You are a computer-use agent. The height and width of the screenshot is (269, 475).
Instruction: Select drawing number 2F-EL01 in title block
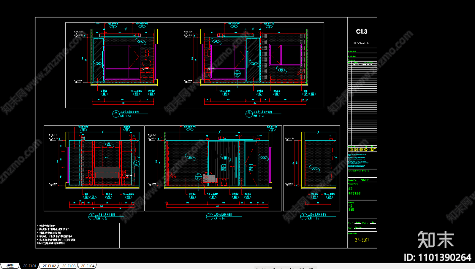point(362,240)
